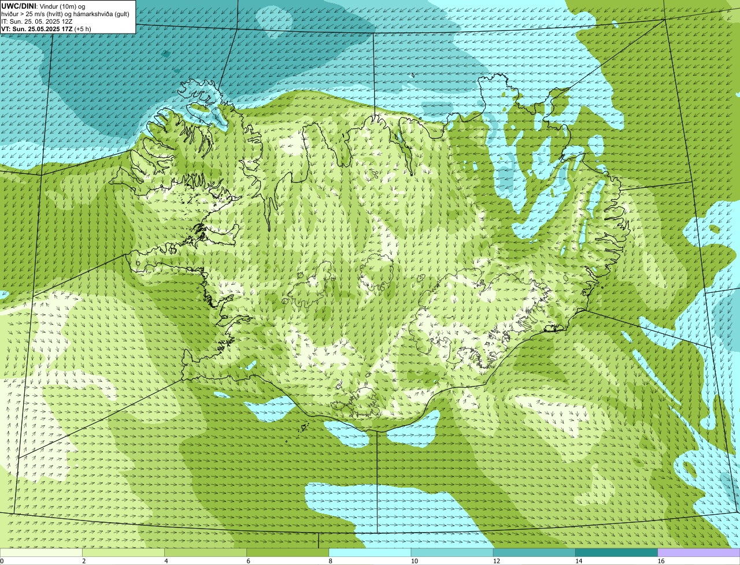
Task: Click the 8–10 m/s light cyan legend swatch
Action: click(x=370, y=553)
